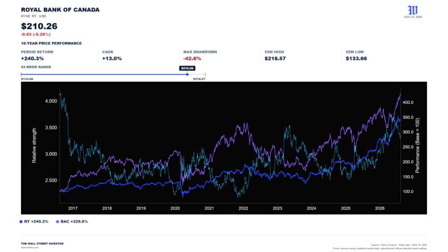Click the BAC purple legend dot
448x252 pixels.
[57, 222]
